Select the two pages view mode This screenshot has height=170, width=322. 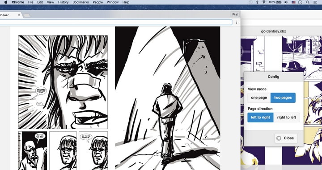[283, 97]
